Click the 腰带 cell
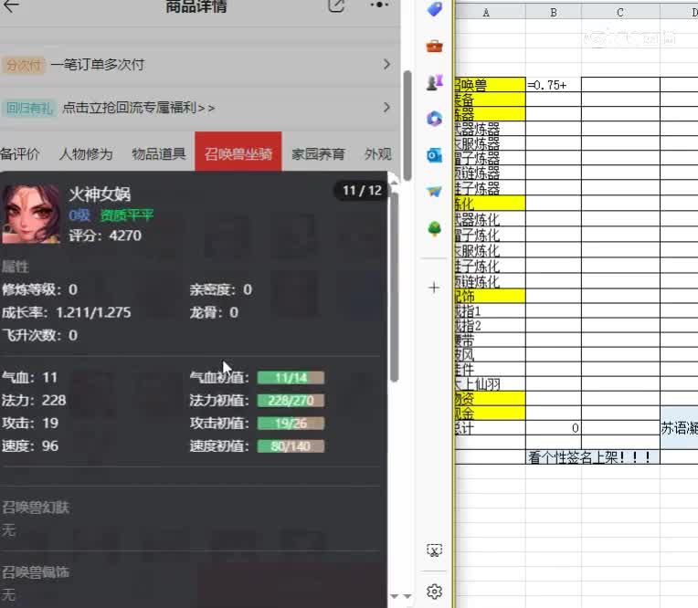This screenshot has width=698, height=608. click(490, 341)
